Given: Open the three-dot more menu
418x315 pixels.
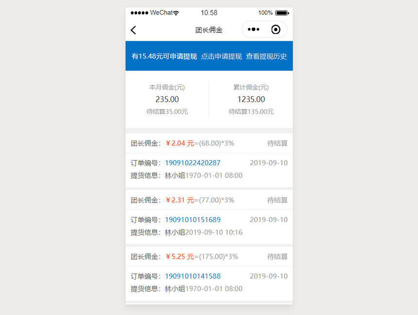Looking at the screenshot, I should pyautogui.click(x=253, y=29).
